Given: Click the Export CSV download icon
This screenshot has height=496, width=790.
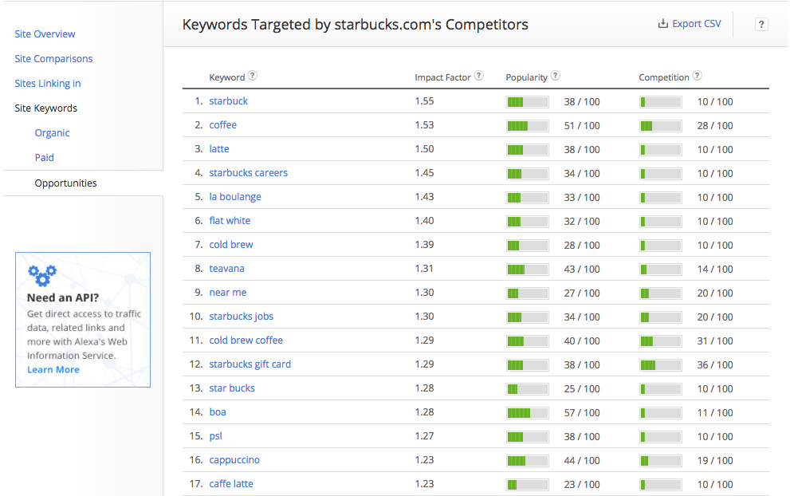Looking at the screenshot, I should [663, 24].
